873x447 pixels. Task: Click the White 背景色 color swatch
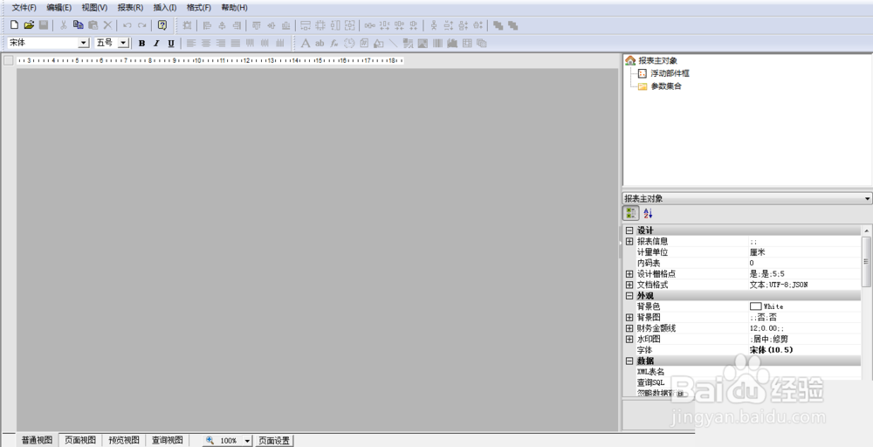755,306
